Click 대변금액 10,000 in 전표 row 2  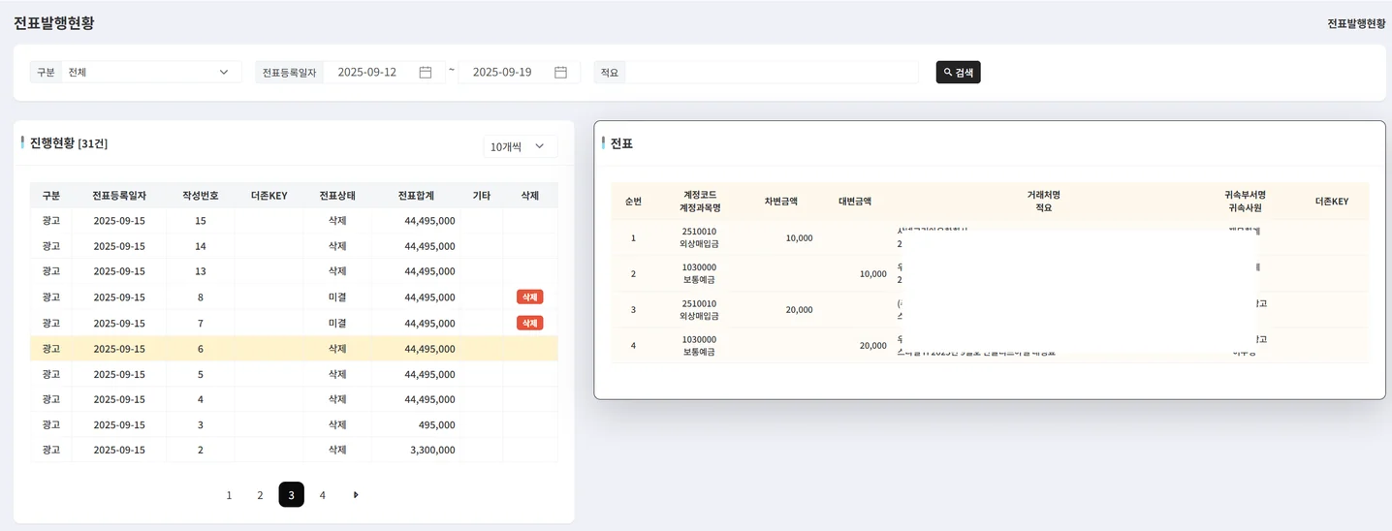(873, 273)
